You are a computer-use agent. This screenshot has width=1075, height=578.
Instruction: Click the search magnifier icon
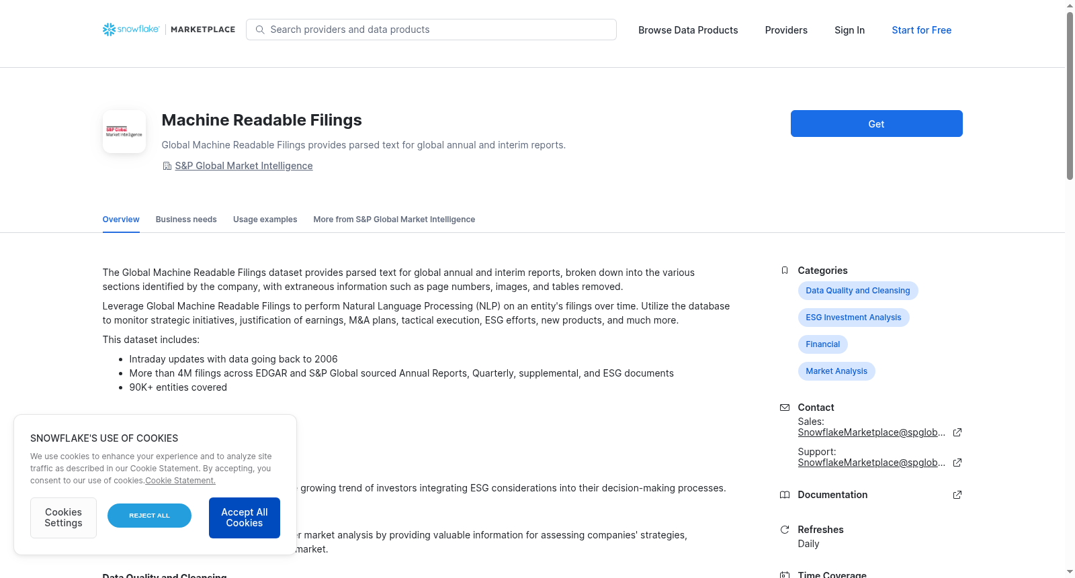(260, 30)
